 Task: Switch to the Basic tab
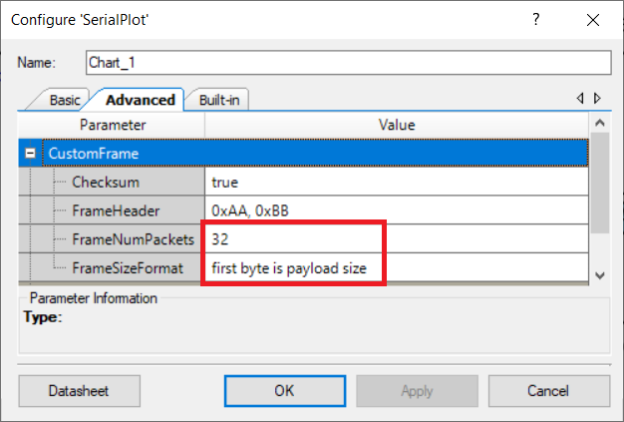tap(64, 100)
